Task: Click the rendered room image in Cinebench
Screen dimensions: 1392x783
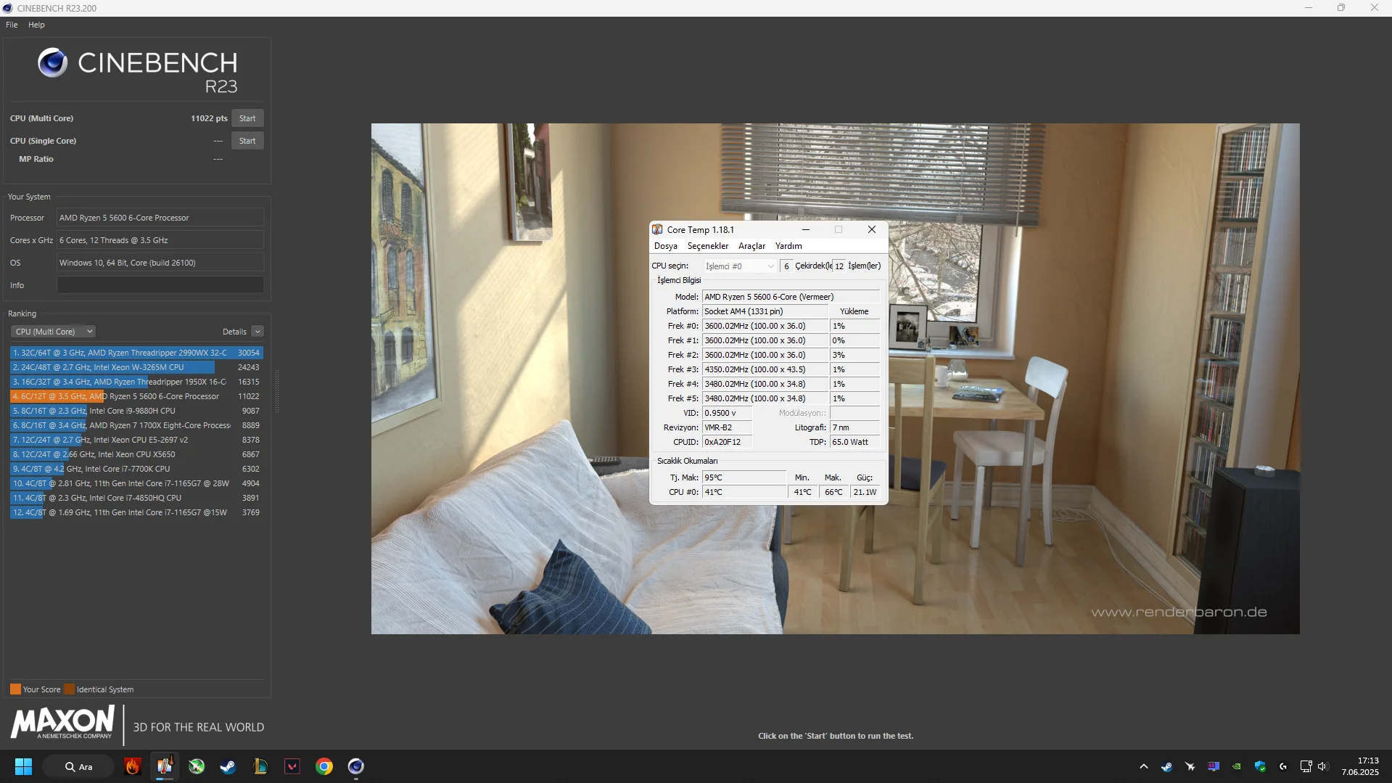Action: pyautogui.click(x=835, y=378)
